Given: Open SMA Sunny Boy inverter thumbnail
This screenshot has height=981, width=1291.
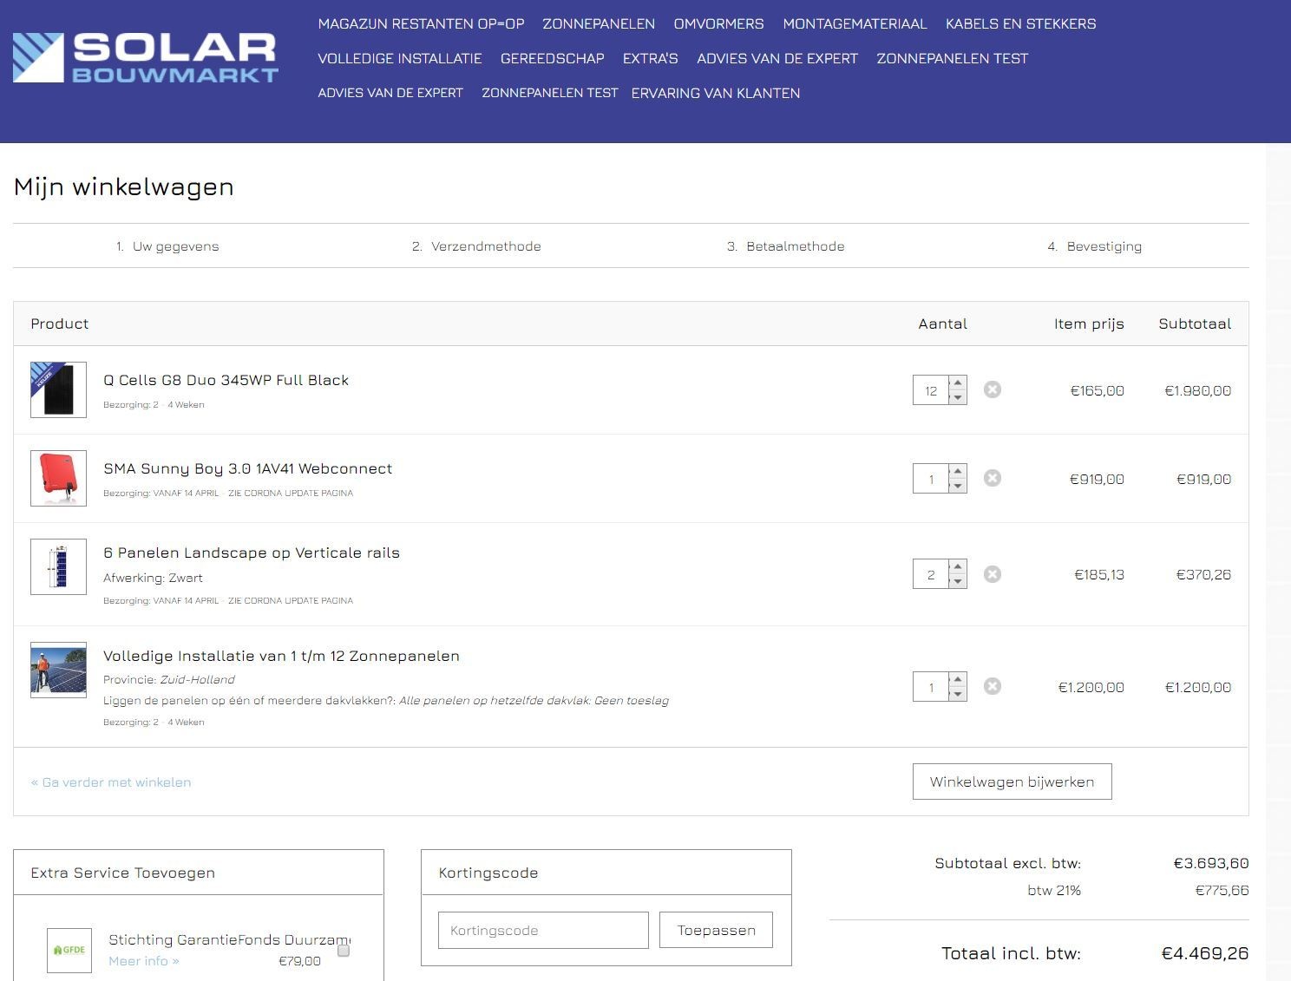Looking at the screenshot, I should 58,478.
